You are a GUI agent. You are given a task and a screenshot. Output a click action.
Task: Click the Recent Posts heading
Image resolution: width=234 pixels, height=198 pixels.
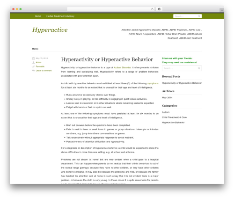171,76
